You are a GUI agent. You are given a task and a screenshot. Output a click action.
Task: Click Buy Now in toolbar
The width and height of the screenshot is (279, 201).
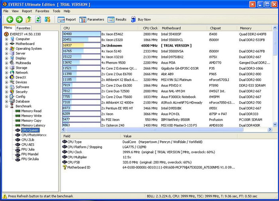pyautogui.click(x=141, y=20)
